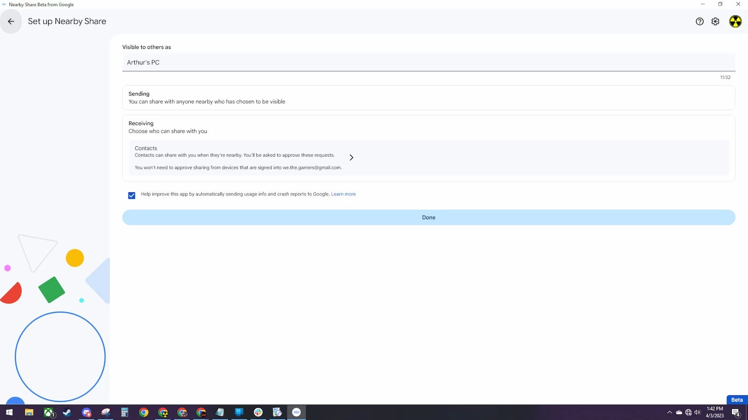Click the radioactive profile avatar

735,21
